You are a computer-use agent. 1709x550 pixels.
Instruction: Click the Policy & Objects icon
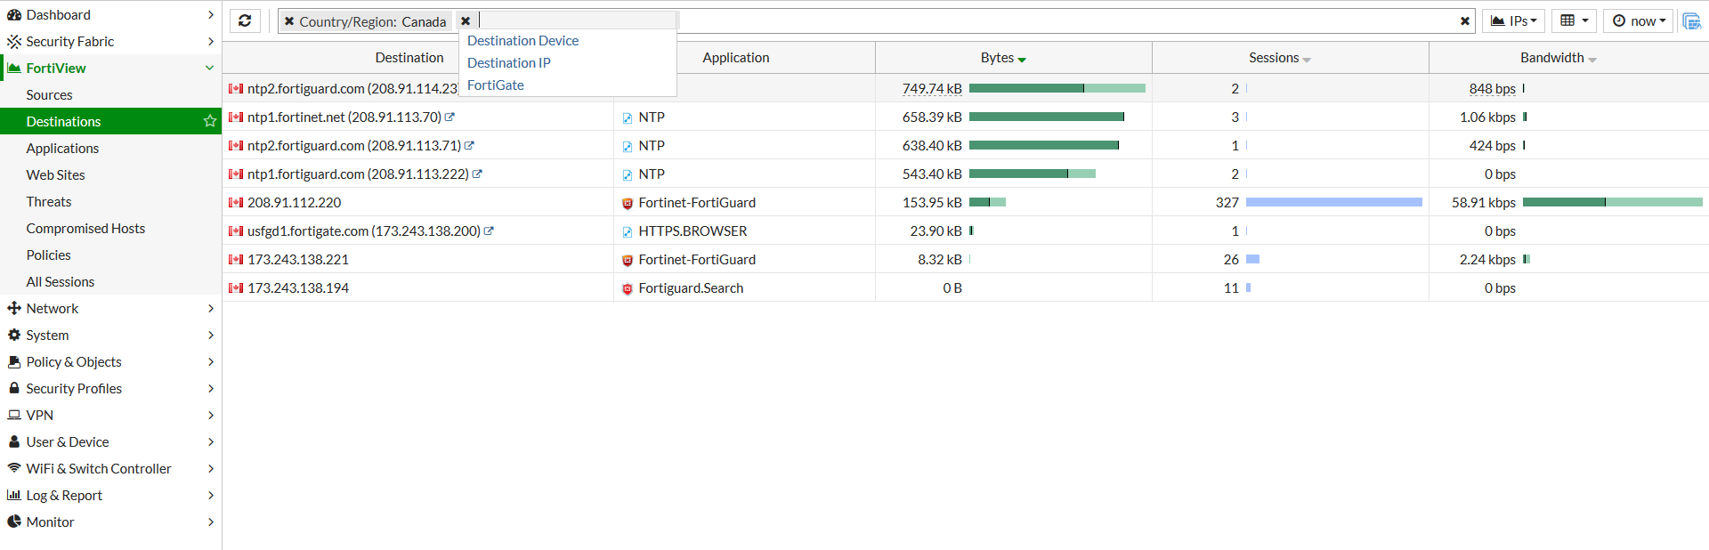14,361
